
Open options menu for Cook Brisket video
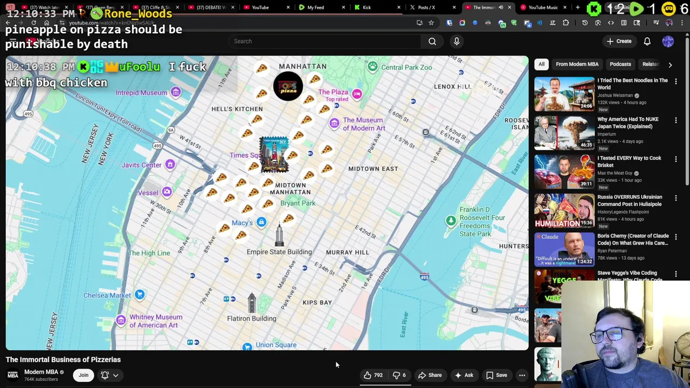coord(675,159)
